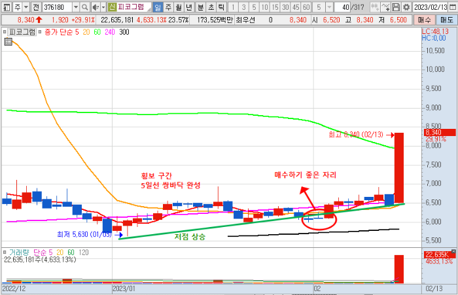Expand the dropdown next to speaker icon

(x=103, y=7)
